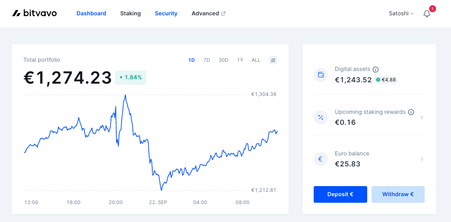Select the 30D chart range
451x222 pixels.
point(223,60)
